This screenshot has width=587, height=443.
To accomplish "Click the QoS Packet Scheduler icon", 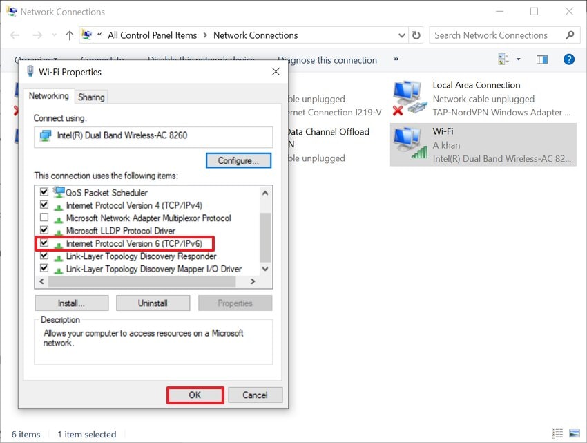I will (59, 192).
